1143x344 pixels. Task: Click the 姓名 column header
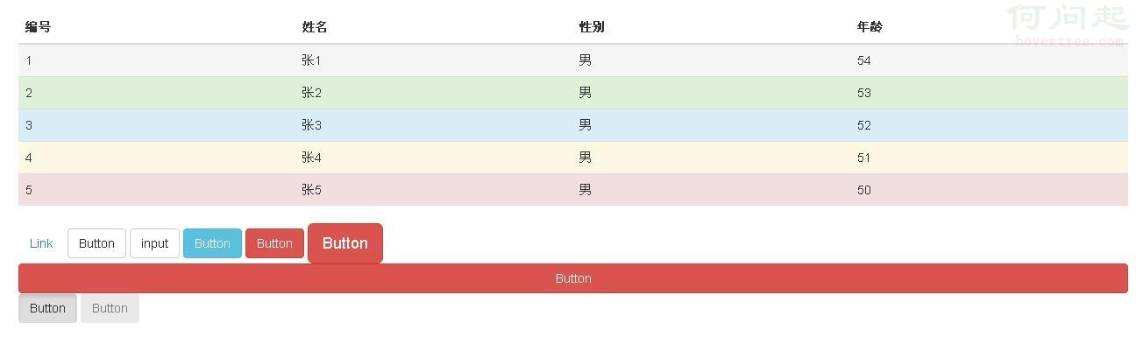click(x=315, y=27)
